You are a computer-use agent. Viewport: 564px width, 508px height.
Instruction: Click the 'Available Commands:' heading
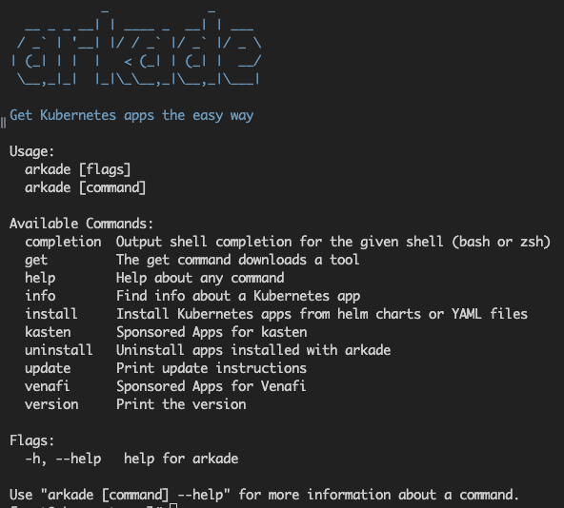(x=81, y=224)
